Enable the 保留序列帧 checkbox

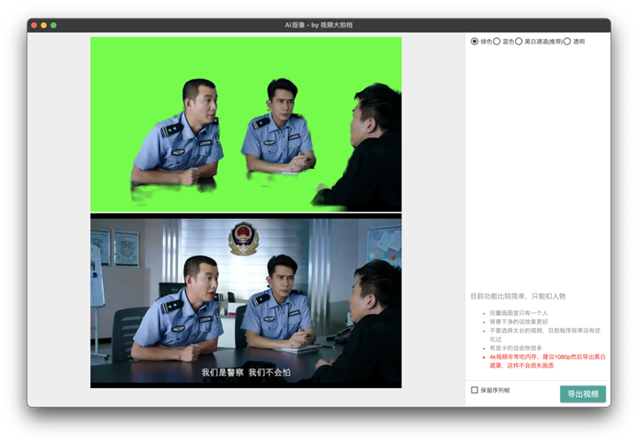(x=474, y=390)
